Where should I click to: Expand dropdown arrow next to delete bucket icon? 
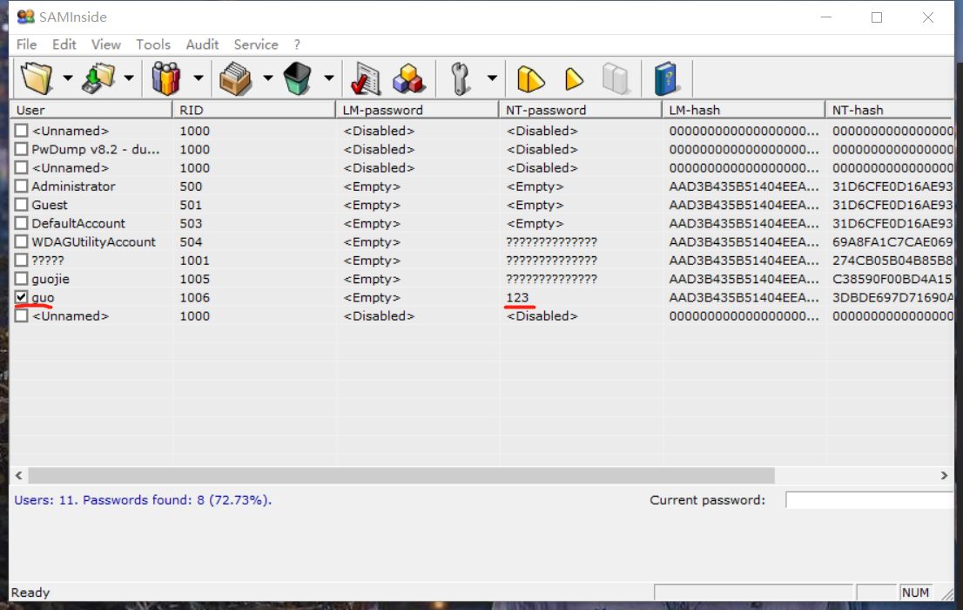pos(328,78)
